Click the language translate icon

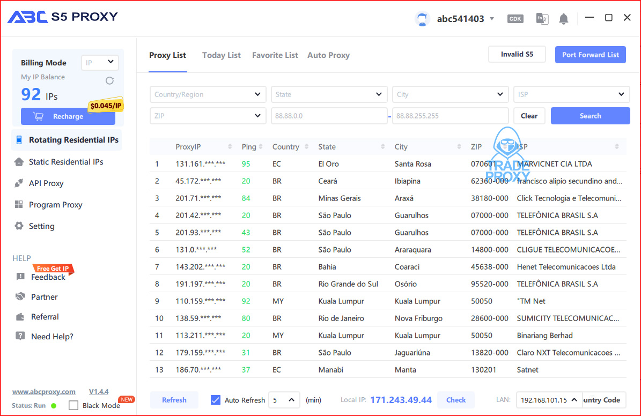pos(542,19)
